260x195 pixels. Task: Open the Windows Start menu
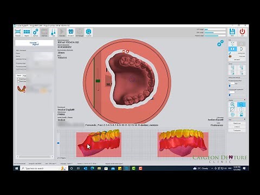point(17,168)
